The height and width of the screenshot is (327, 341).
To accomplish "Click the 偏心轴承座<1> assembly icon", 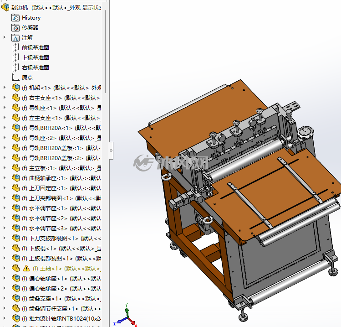I will point(15,278).
